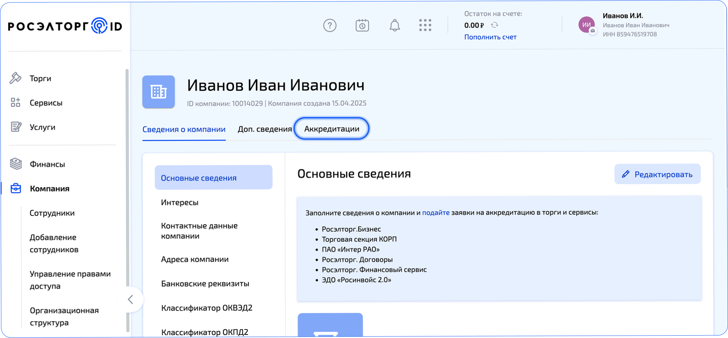Open Организационная структура item

coord(64,316)
